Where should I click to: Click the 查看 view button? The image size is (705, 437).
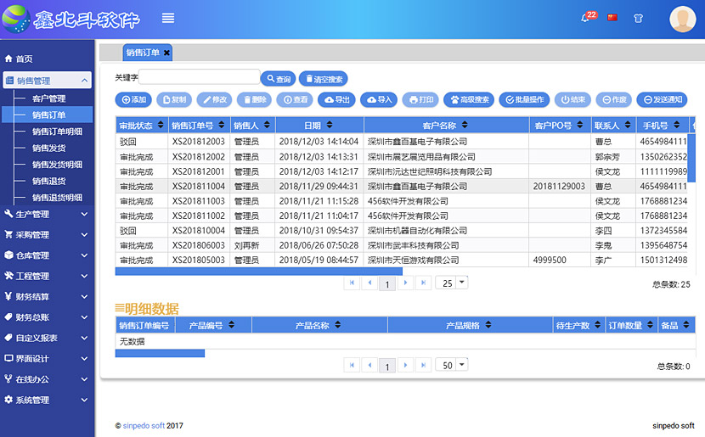pos(295,100)
